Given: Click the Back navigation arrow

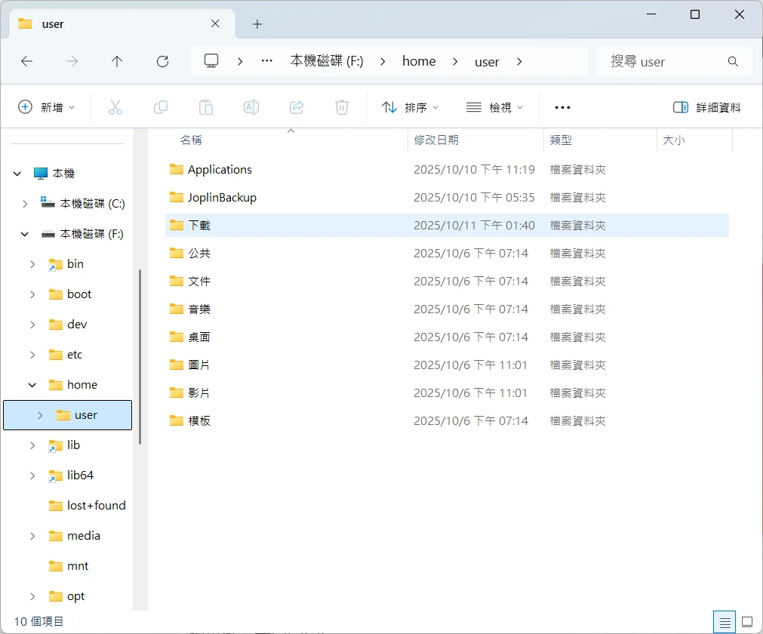Looking at the screenshot, I should point(27,62).
